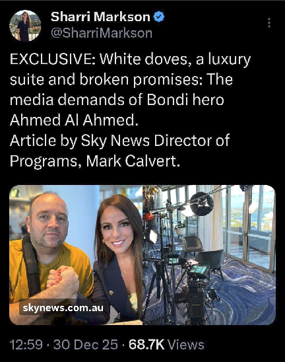285x362 pixels.
Task: Click the 'Programs, Mark Calvert.' text line
Action: point(95,161)
